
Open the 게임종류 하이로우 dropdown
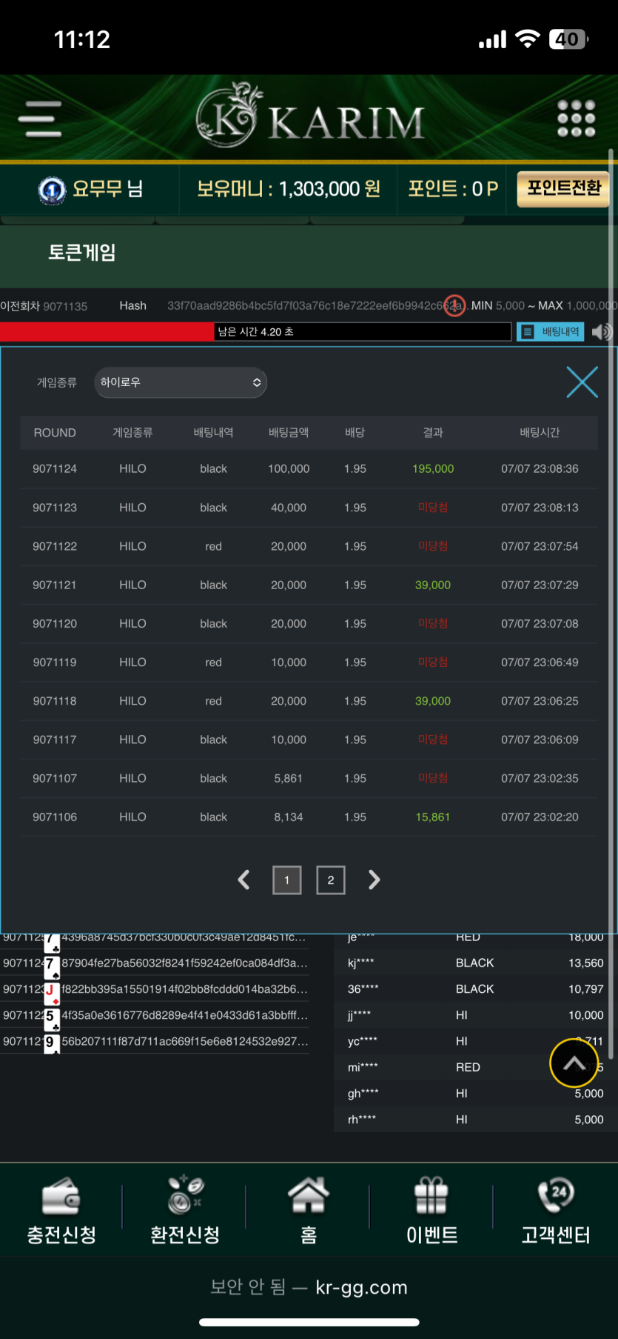coord(180,382)
